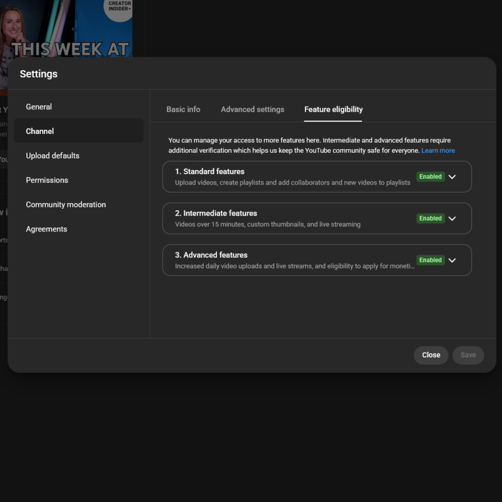This screenshot has width=502, height=502.
Task: Click Enabled badge on Standard features
Action: pyautogui.click(x=430, y=177)
